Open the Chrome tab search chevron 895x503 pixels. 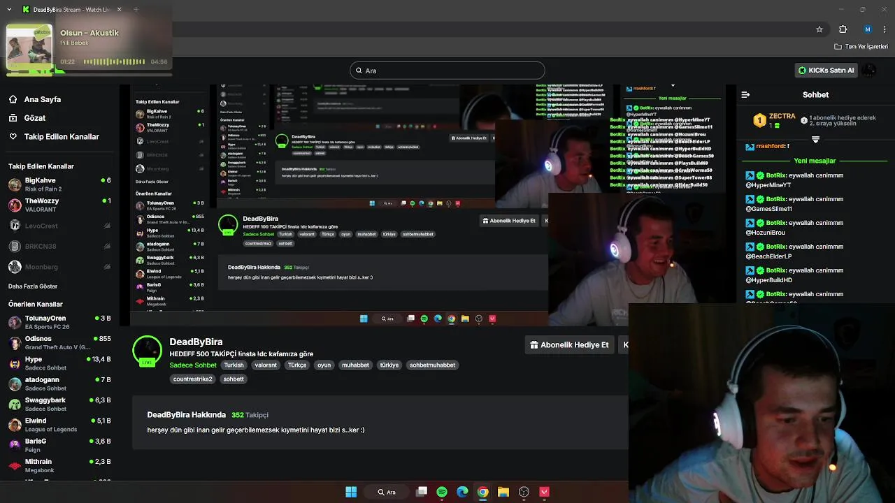[8, 10]
